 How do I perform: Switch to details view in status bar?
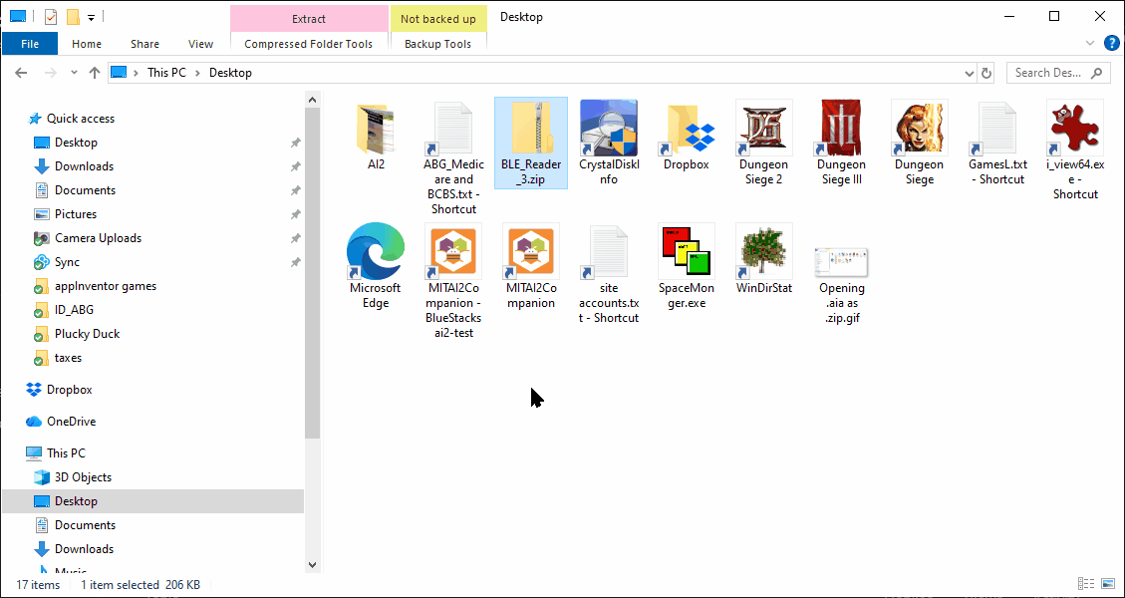point(1086,585)
